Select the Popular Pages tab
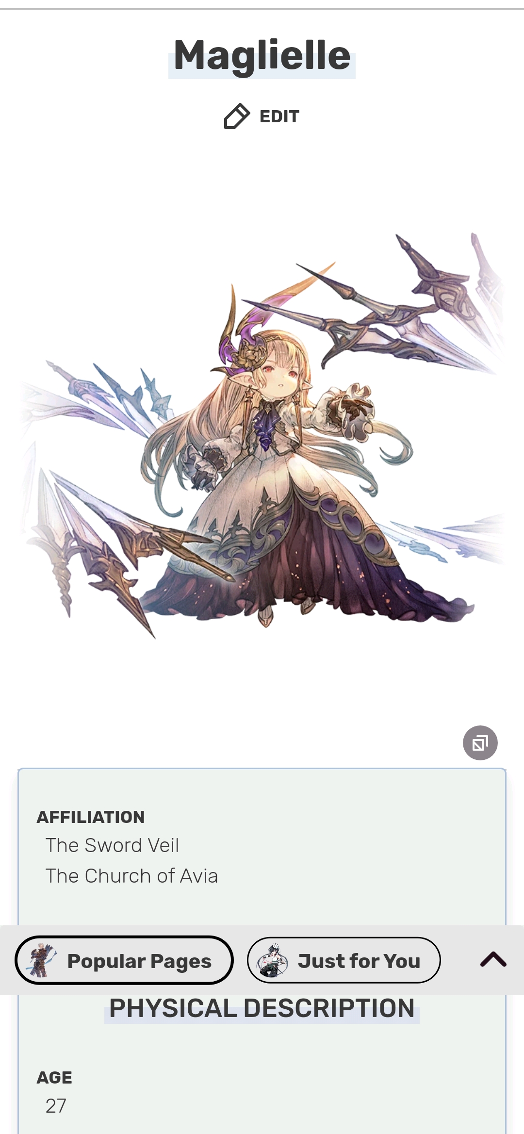 click(124, 960)
